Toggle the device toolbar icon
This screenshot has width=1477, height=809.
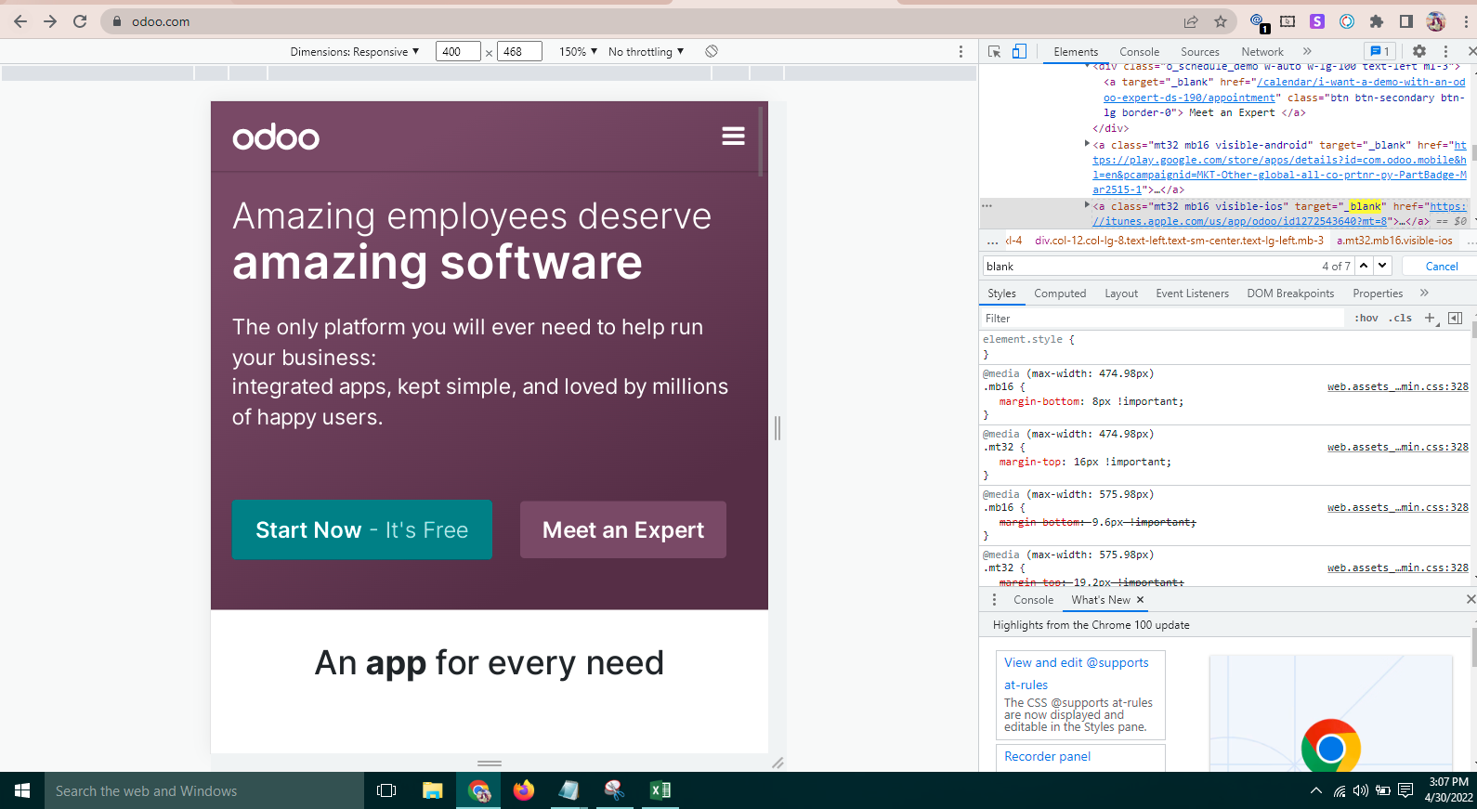[x=1019, y=52]
